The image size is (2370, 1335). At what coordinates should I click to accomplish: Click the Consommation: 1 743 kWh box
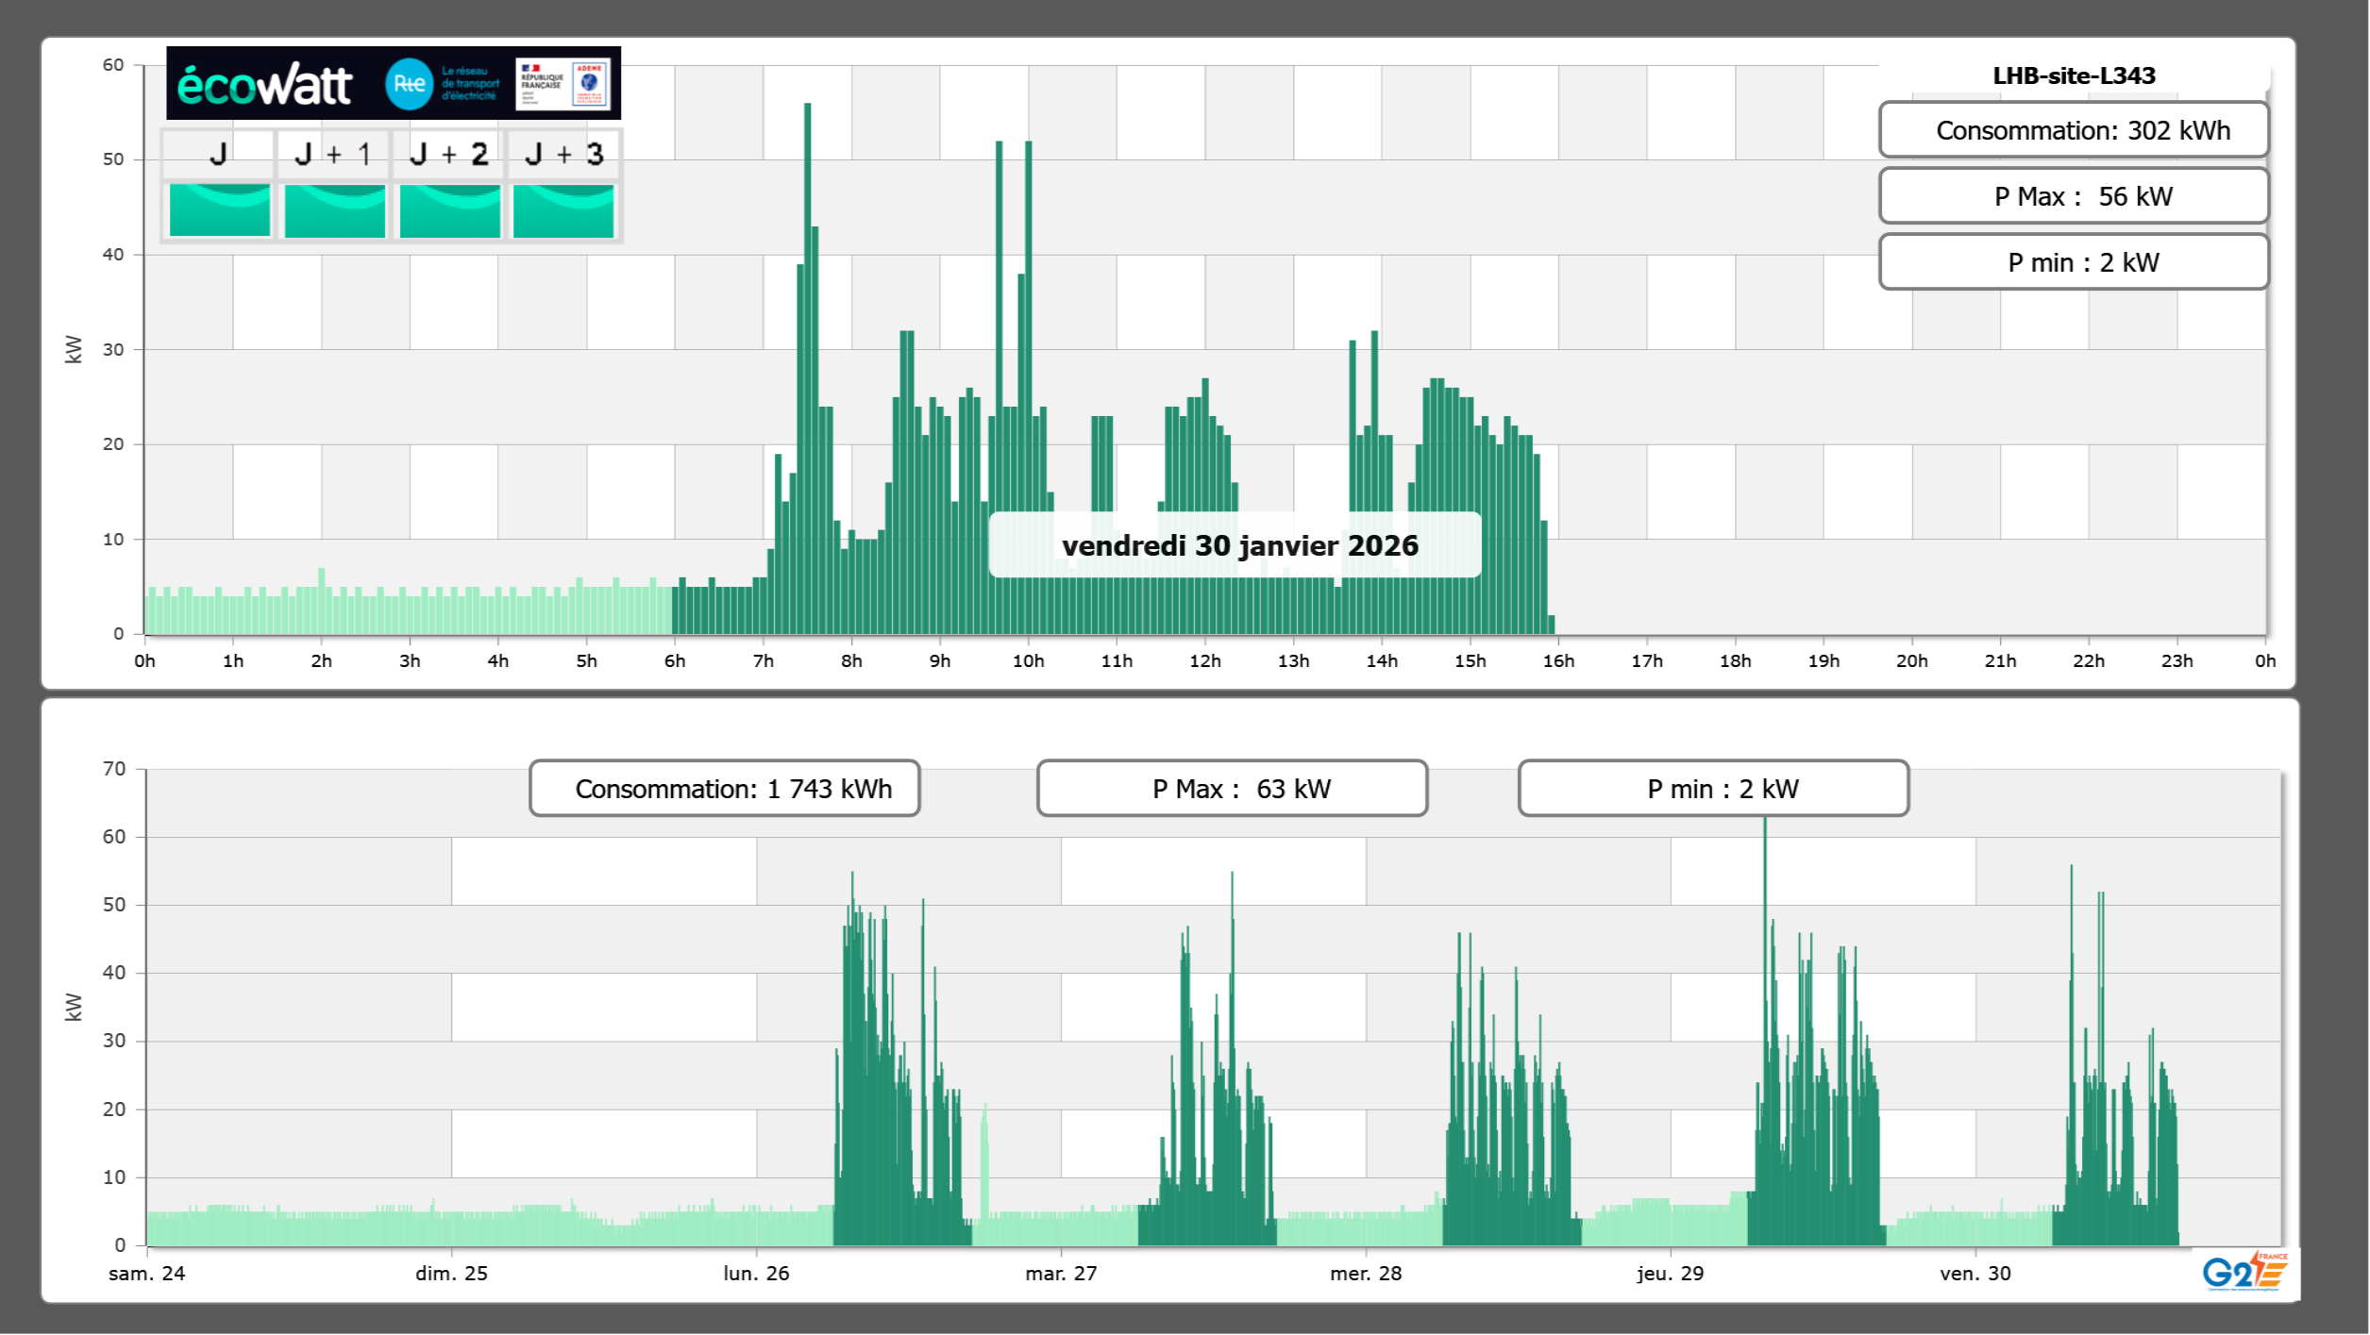(x=724, y=789)
